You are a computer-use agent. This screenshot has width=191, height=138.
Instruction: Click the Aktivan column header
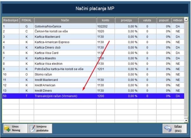(178, 20)
